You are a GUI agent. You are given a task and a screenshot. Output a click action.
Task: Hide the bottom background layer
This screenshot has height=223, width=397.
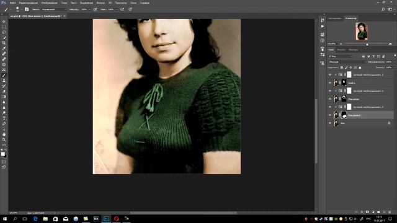coord(329,123)
